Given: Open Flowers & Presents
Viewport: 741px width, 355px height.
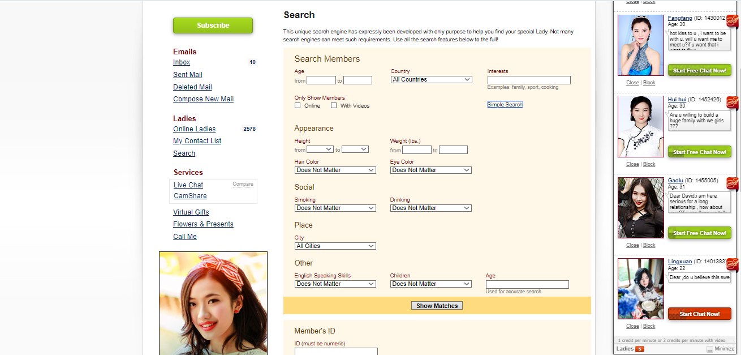Looking at the screenshot, I should tap(203, 224).
